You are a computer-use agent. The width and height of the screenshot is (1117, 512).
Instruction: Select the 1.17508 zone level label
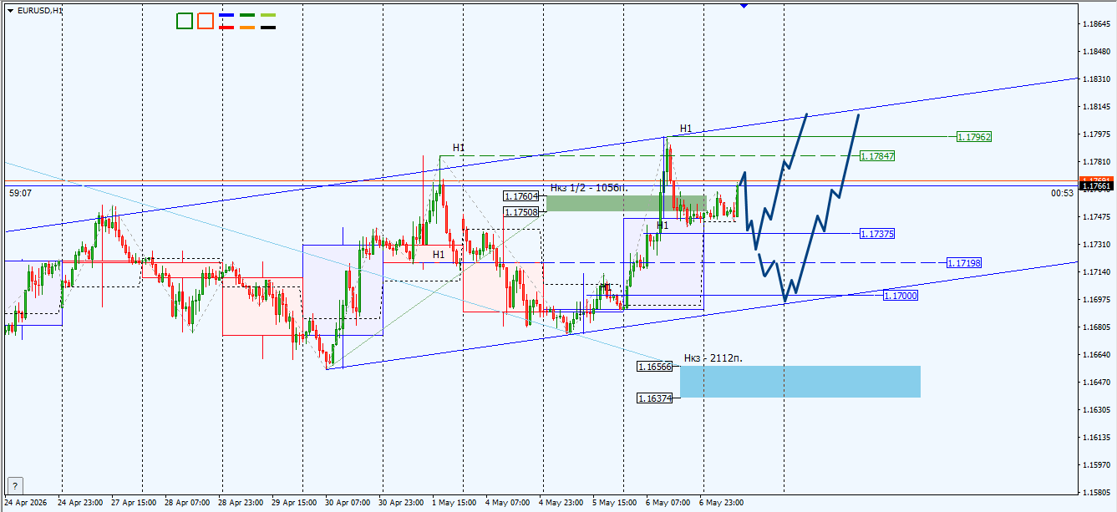[520, 212]
